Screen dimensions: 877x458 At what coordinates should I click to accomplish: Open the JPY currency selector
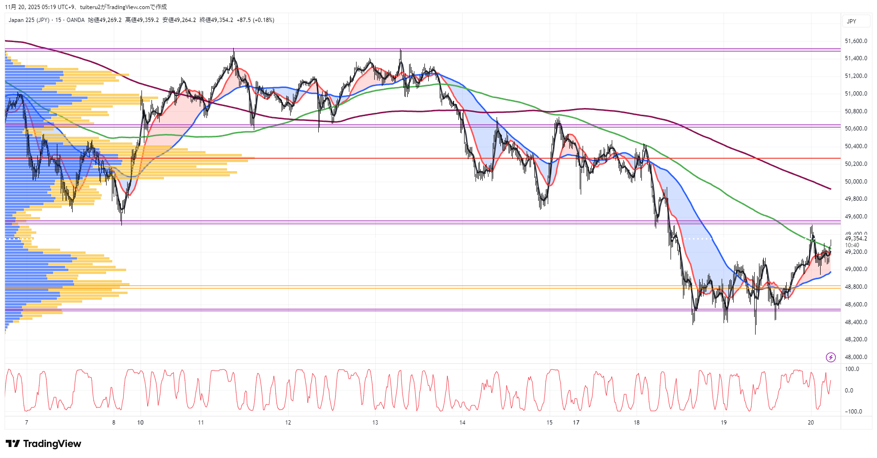pos(852,21)
